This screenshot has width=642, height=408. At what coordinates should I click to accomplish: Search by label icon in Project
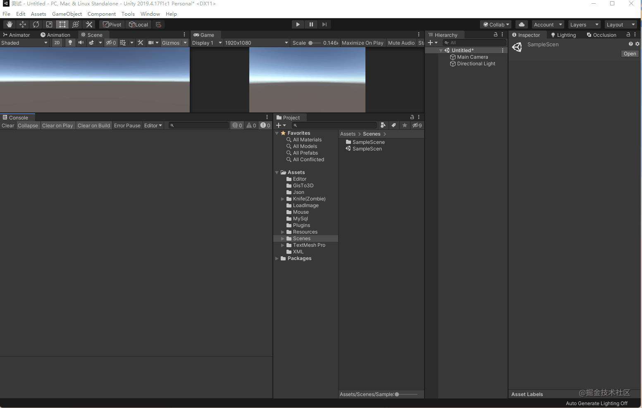[394, 125]
